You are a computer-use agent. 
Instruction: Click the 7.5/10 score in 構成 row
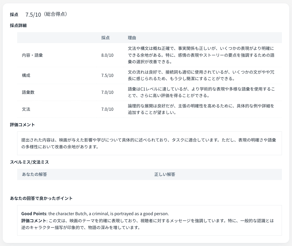pos(107,75)
